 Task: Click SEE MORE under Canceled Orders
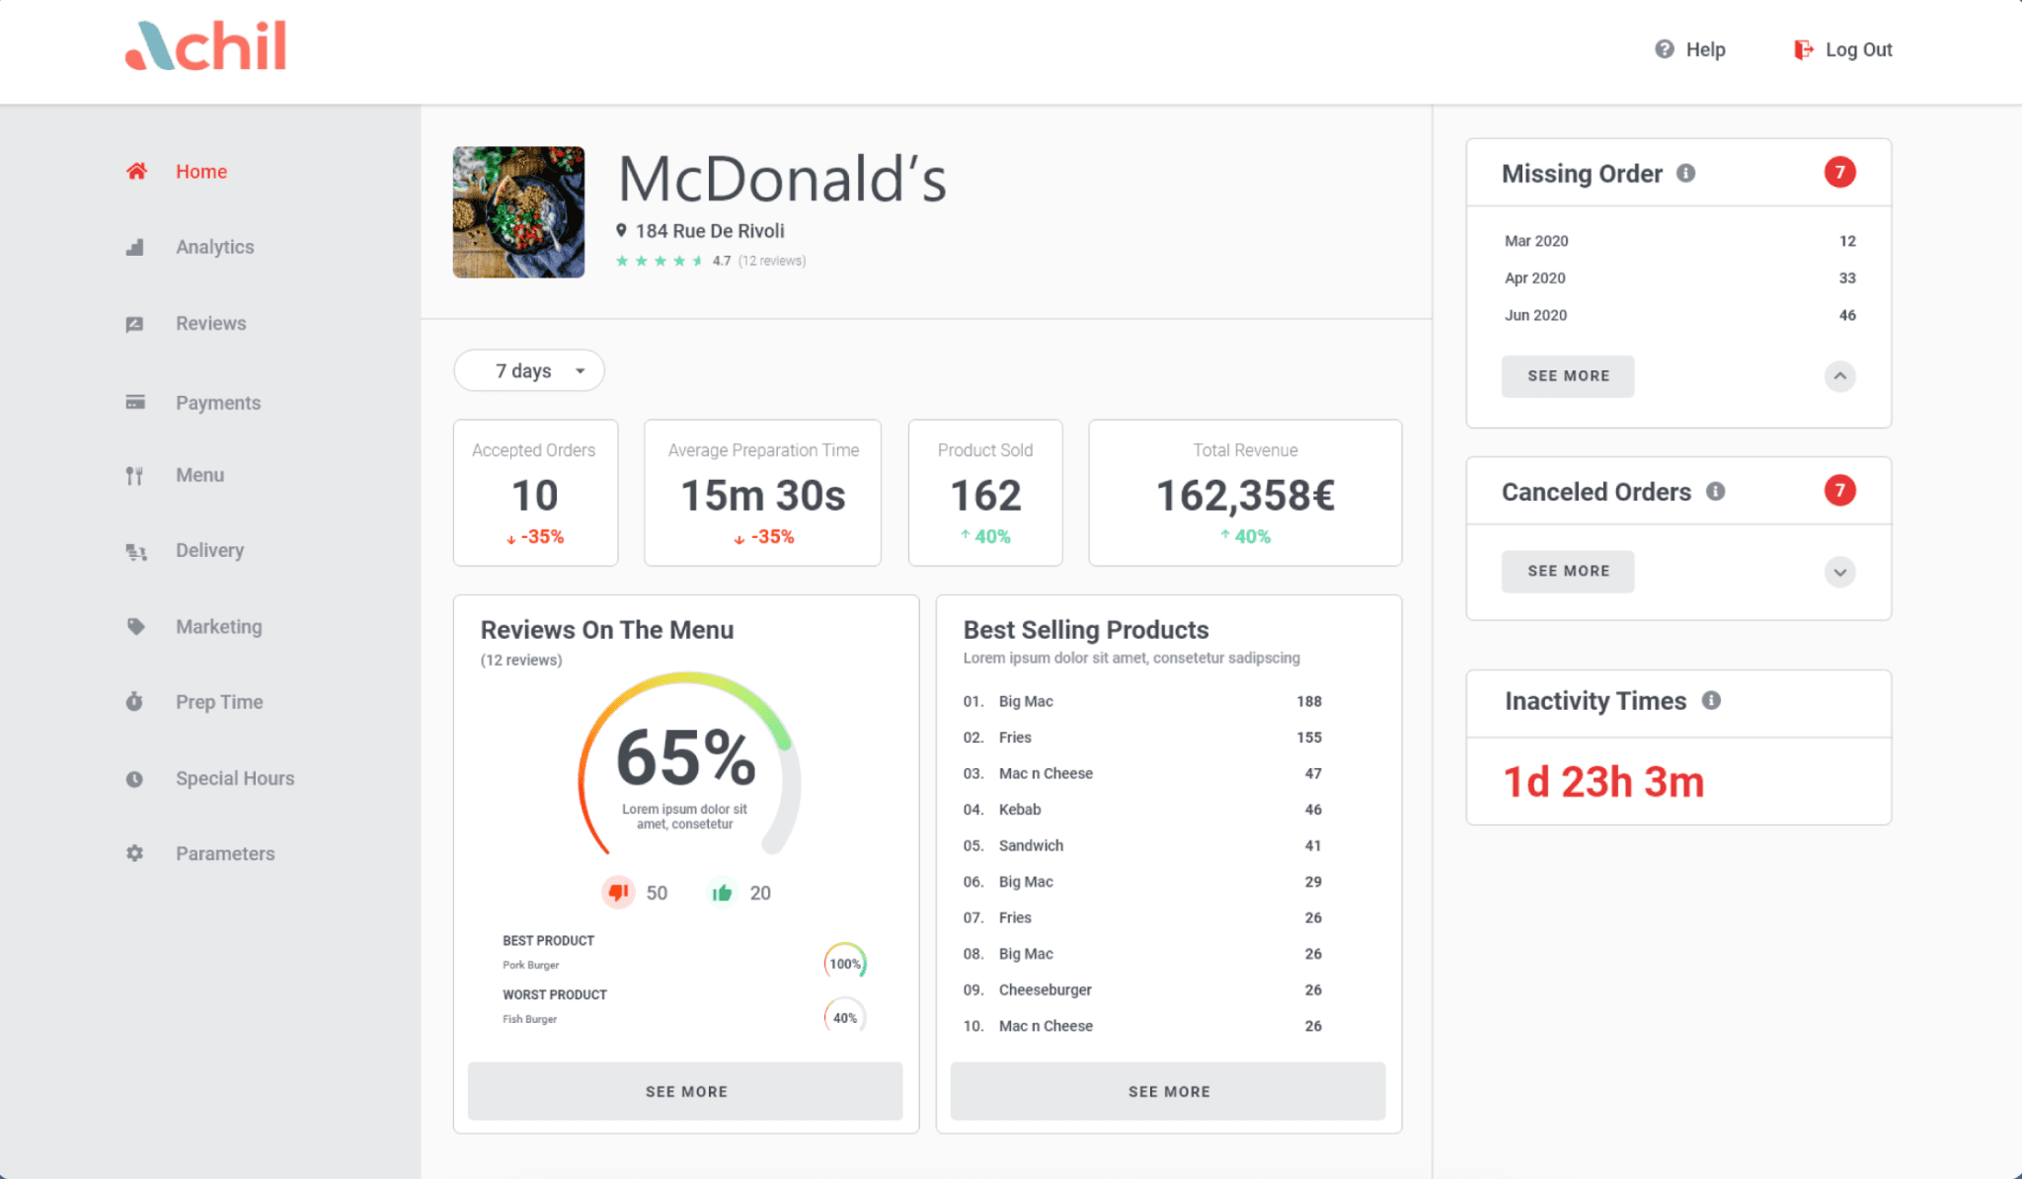pos(1568,571)
